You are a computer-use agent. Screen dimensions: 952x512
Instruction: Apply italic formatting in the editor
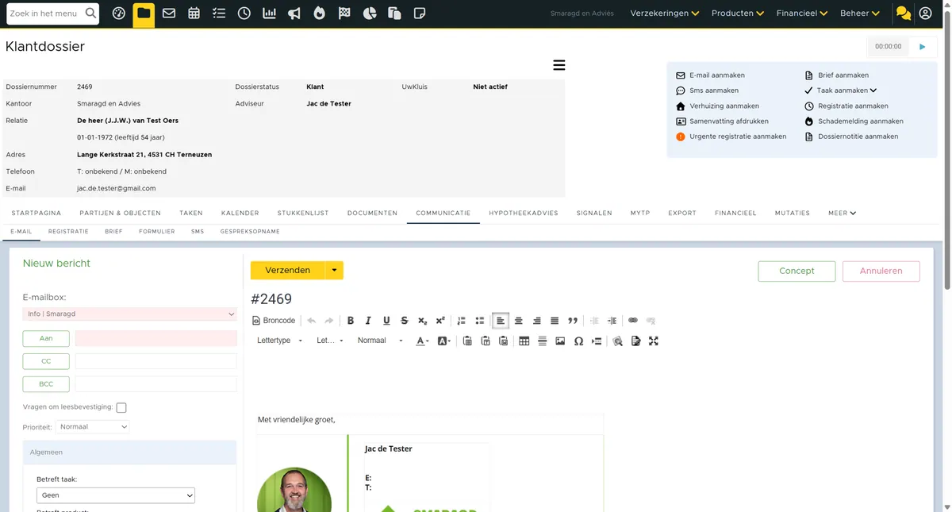(x=368, y=321)
